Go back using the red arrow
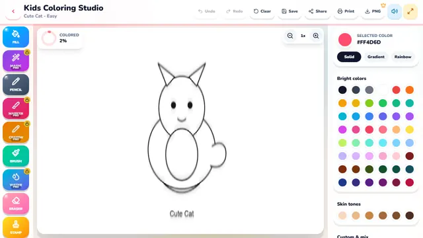423x238 pixels. click(x=13, y=11)
